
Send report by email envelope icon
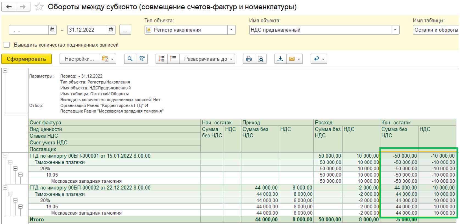click(292, 59)
